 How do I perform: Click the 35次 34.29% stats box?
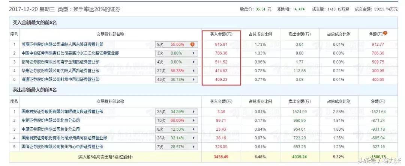click(x=176, y=112)
